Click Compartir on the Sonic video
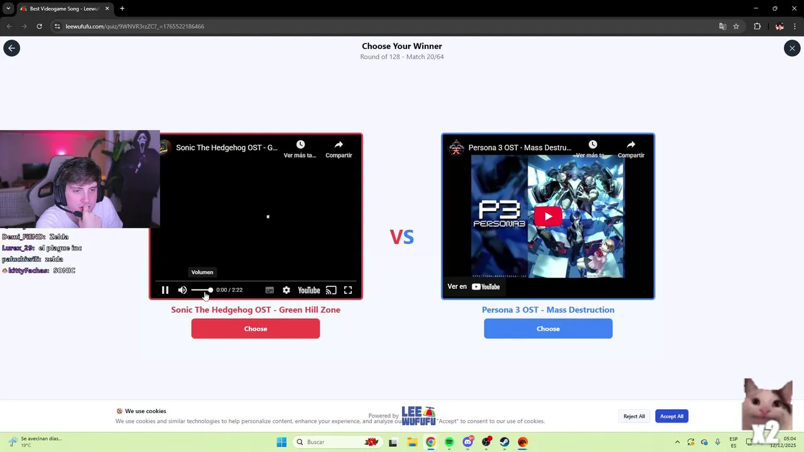The width and height of the screenshot is (804, 452). tap(339, 149)
